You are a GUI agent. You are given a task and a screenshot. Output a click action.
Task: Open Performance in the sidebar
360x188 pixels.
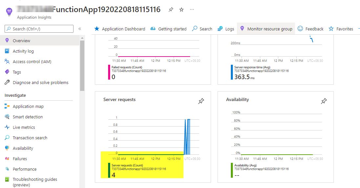pyautogui.click(x=25, y=169)
